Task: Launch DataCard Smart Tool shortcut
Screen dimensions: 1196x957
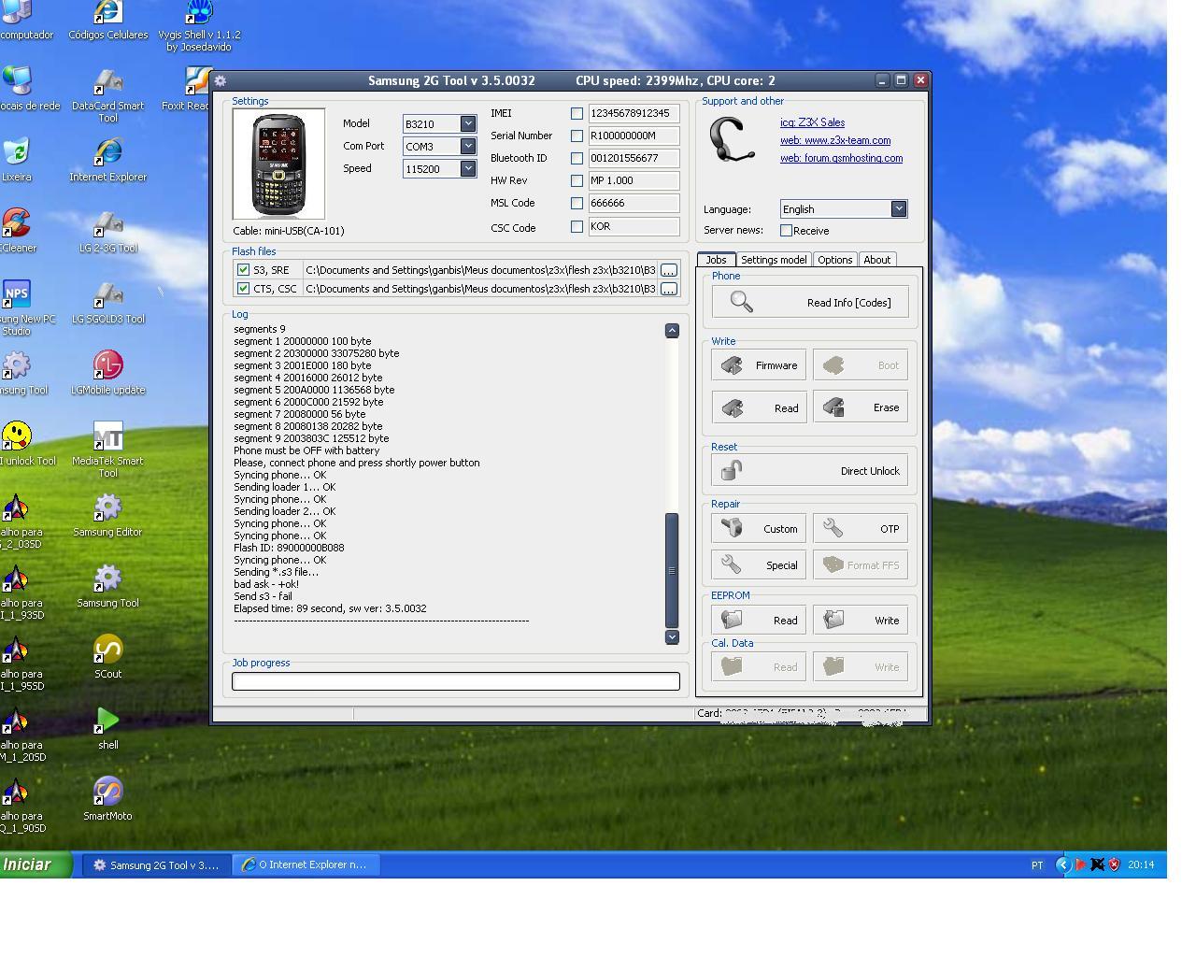Action: pos(107,95)
